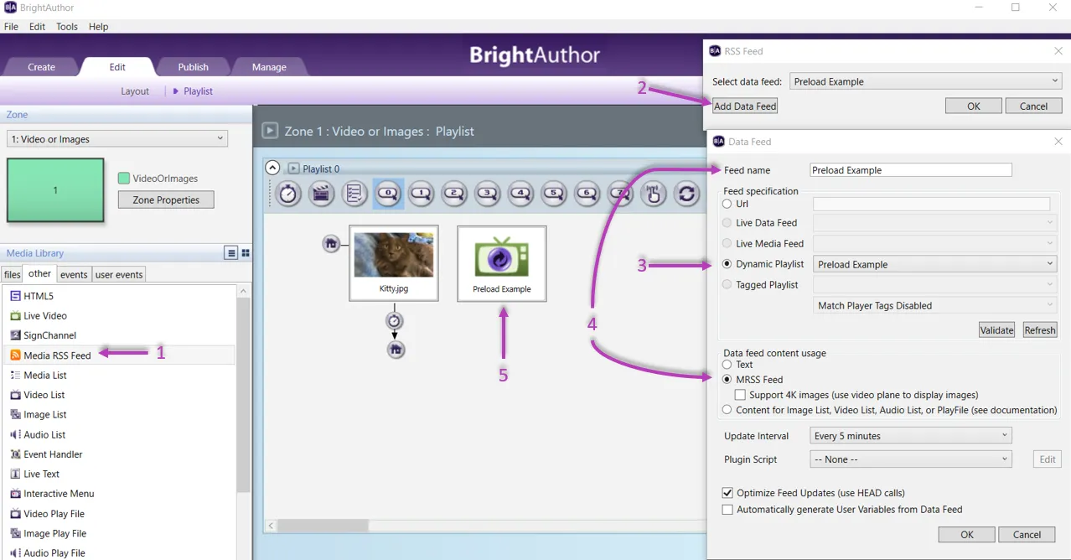
Task: Collapse Playlist 0 with the chevron
Action: click(x=272, y=169)
